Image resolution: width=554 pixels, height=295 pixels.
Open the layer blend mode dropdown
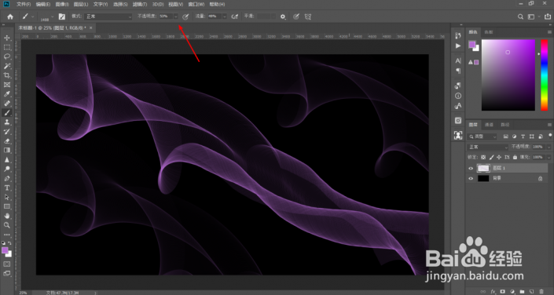(x=487, y=147)
